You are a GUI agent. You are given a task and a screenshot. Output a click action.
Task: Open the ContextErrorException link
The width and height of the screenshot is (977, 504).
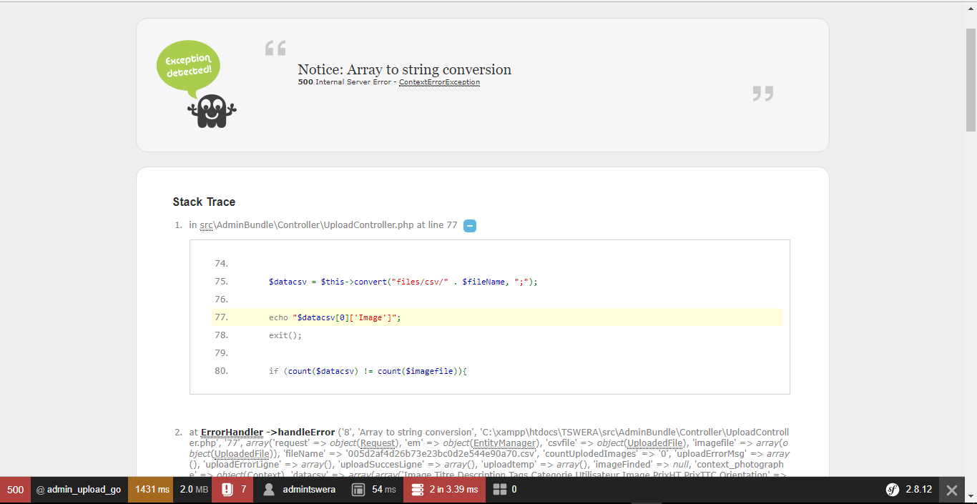click(x=438, y=81)
